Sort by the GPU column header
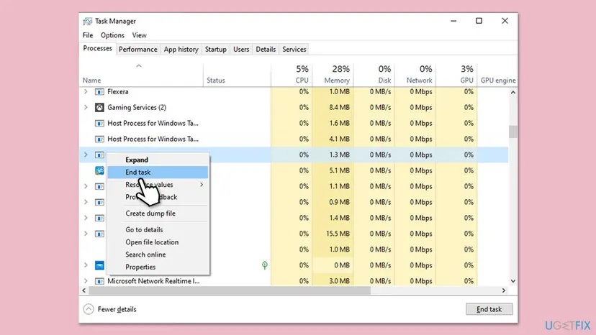Viewport: 596px width, 335px height. (x=456, y=75)
